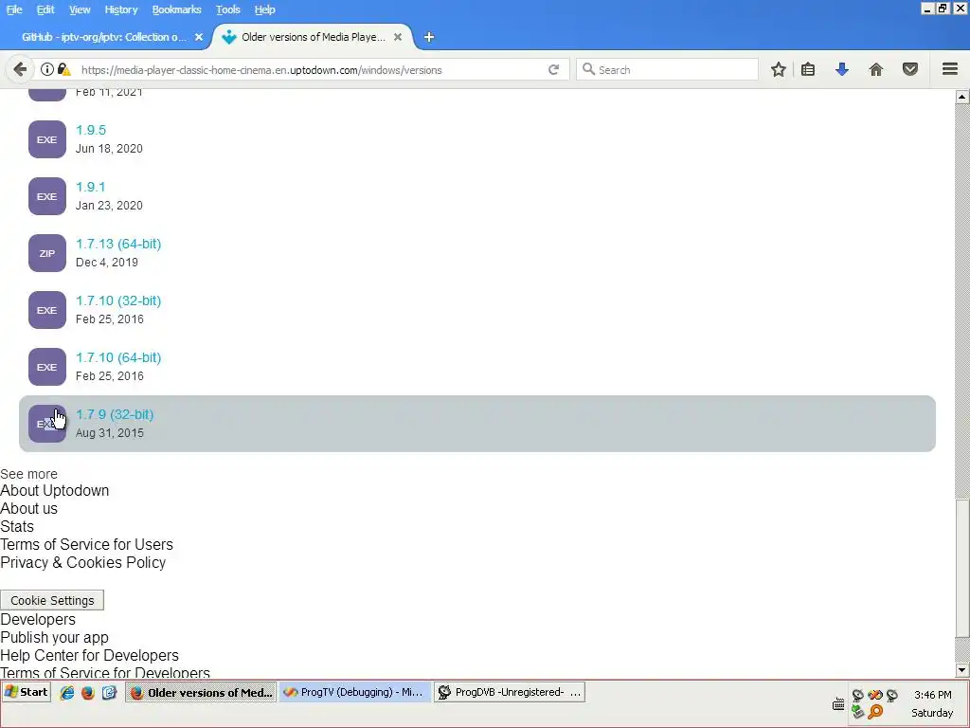Bookmark this page with the star icon
Screen dimensions: 970x728
[x=779, y=69]
